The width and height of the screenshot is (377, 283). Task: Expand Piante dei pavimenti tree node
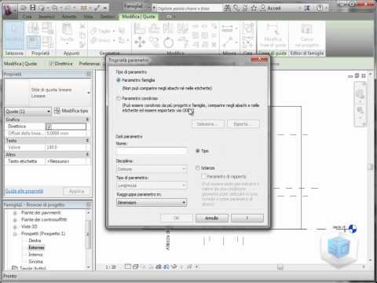coord(15,213)
